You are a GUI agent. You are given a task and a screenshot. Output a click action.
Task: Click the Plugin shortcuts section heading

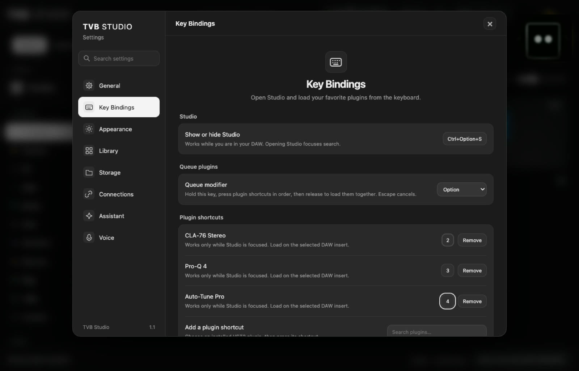(x=201, y=217)
